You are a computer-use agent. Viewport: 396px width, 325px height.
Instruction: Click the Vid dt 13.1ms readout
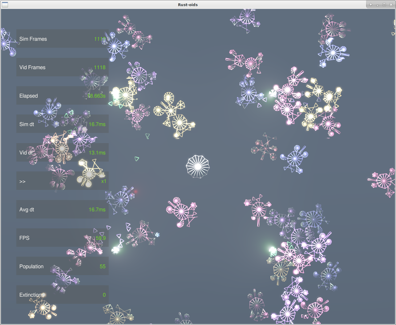point(98,153)
